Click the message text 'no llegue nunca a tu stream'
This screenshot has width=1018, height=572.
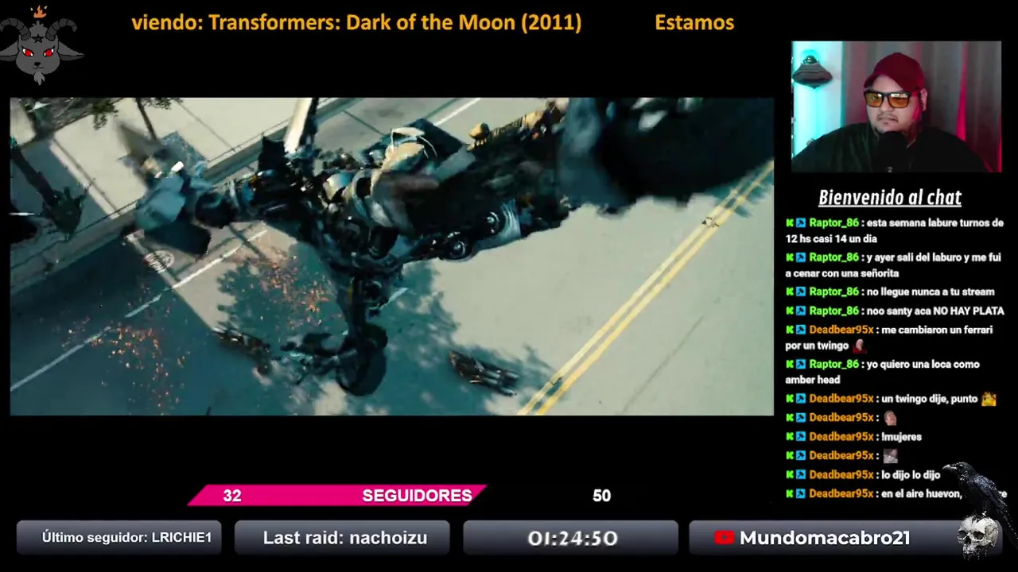(931, 292)
